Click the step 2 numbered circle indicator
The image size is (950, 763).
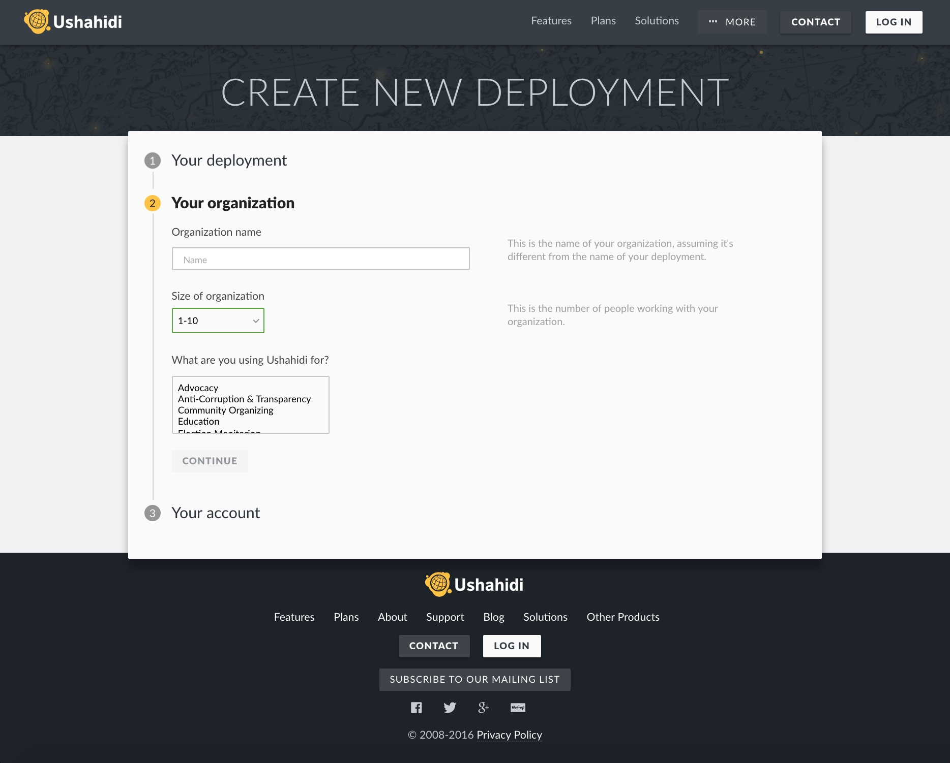[x=153, y=203]
